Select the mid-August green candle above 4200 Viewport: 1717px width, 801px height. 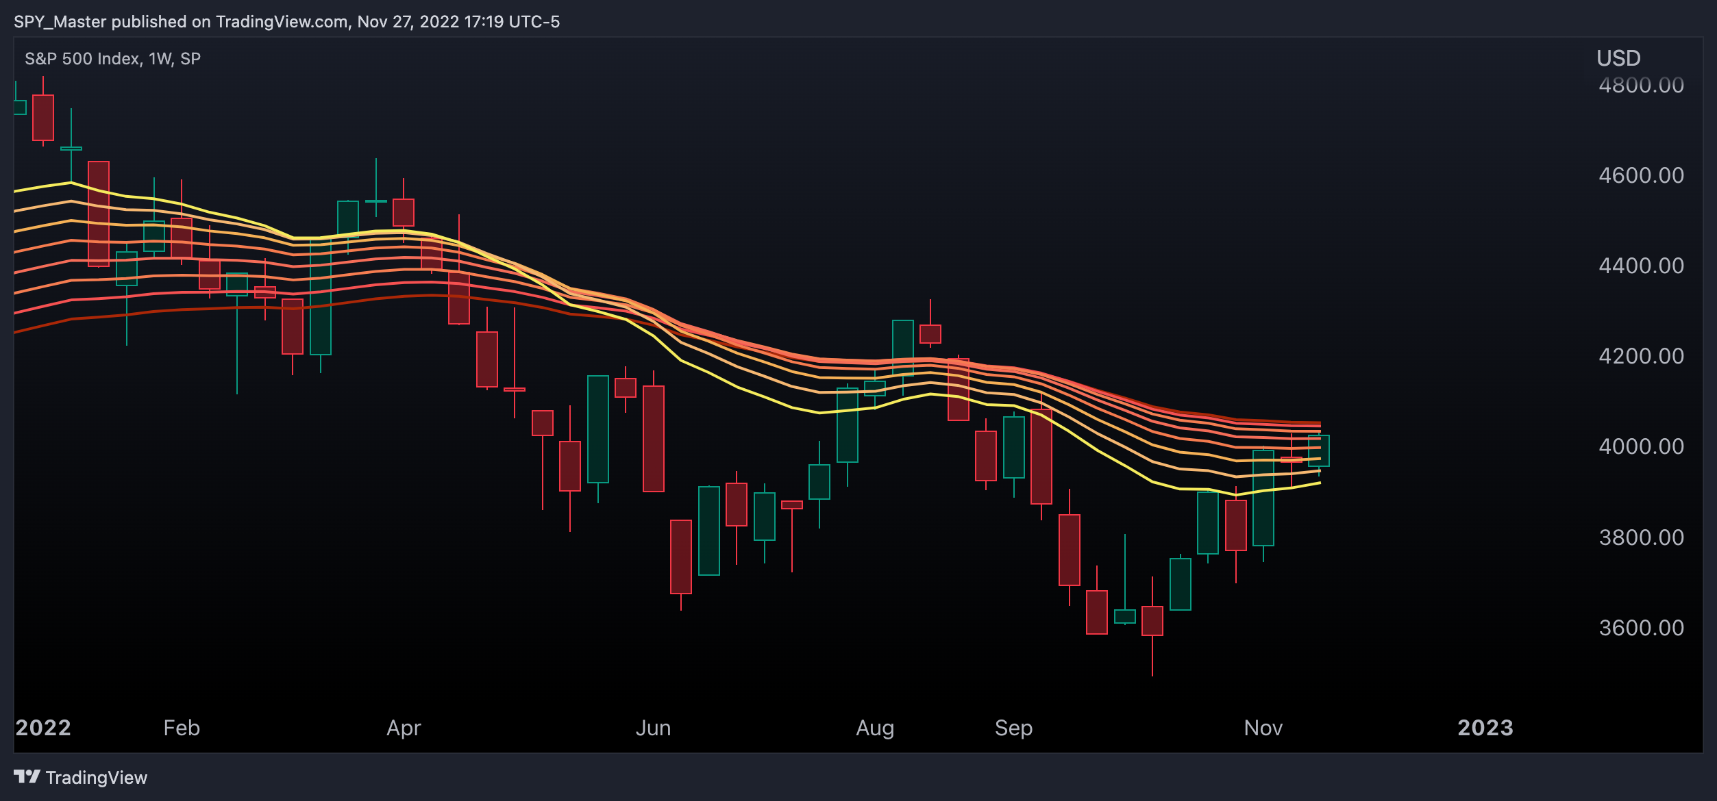(903, 348)
